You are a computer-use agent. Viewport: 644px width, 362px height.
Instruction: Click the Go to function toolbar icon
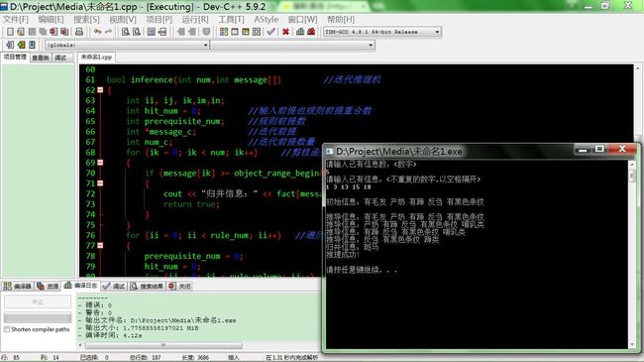point(162,32)
